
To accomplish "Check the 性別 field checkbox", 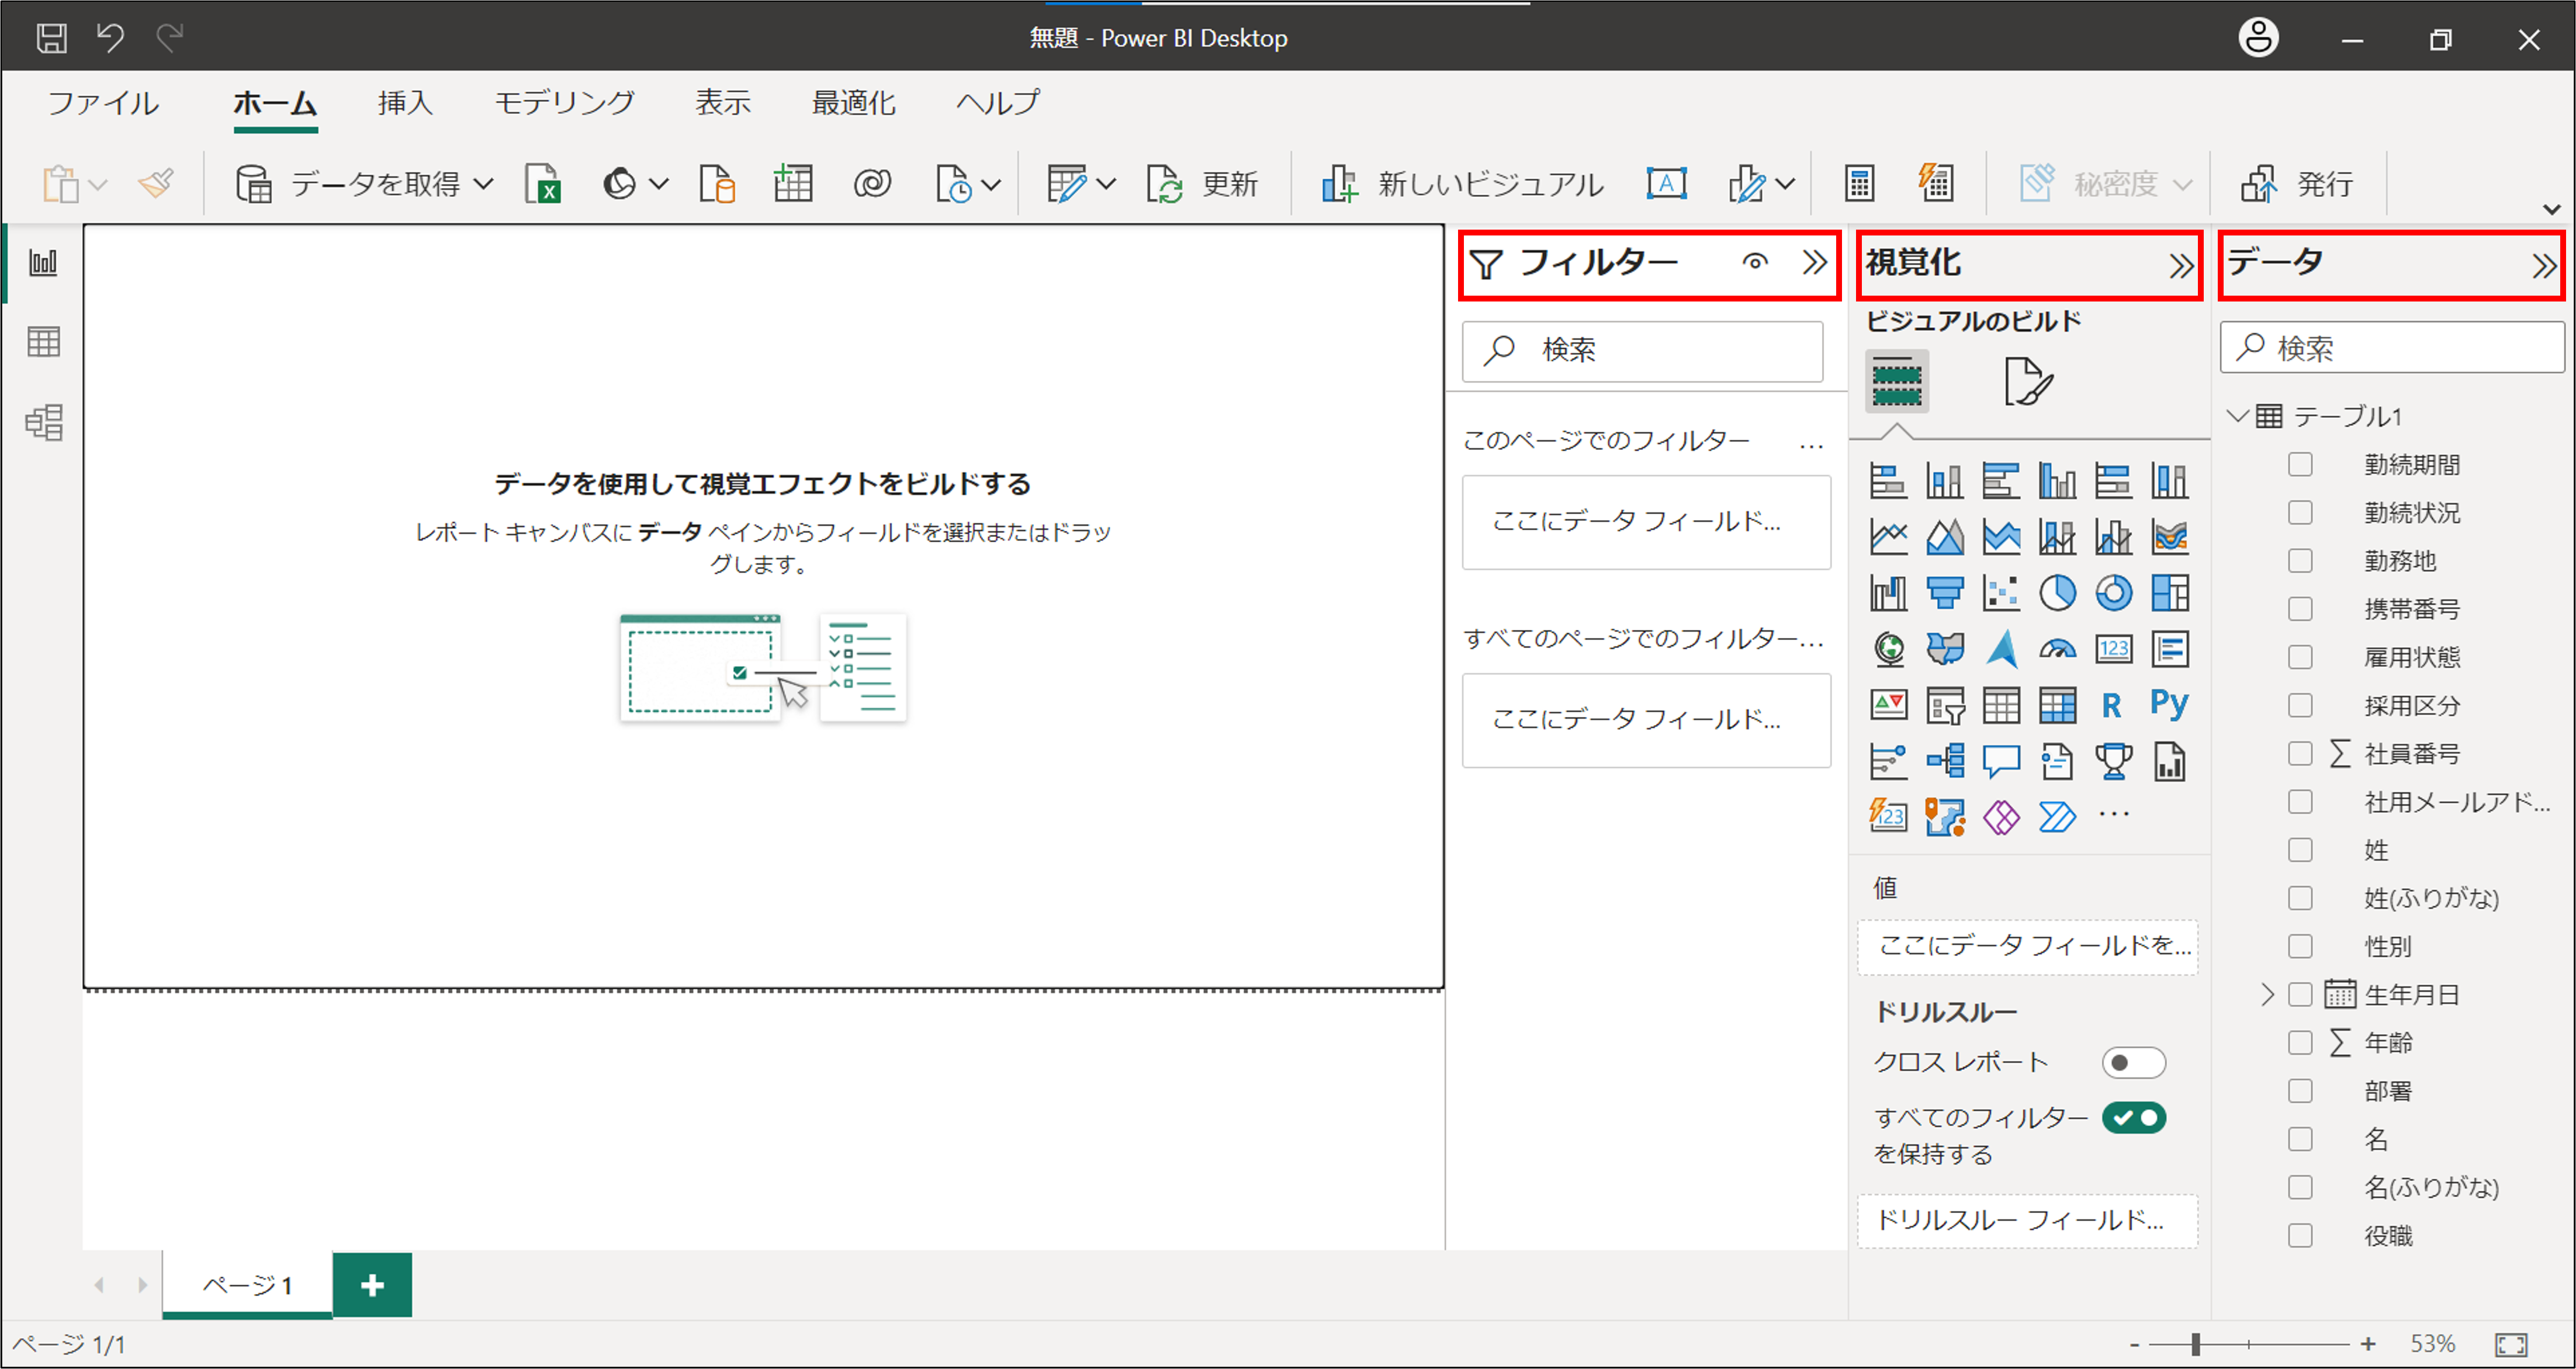I will click(x=2300, y=946).
